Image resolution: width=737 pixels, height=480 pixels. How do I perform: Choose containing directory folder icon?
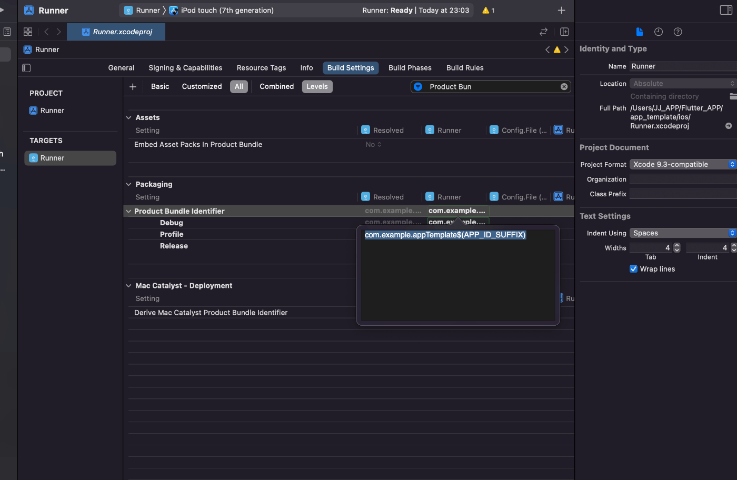(733, 96)
